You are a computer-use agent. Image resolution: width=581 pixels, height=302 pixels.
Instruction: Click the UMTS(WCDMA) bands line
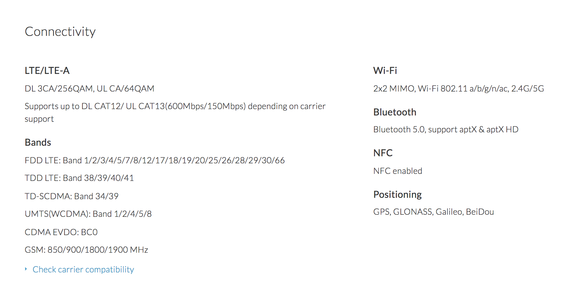pyautogui.click(x=88, y=214)
